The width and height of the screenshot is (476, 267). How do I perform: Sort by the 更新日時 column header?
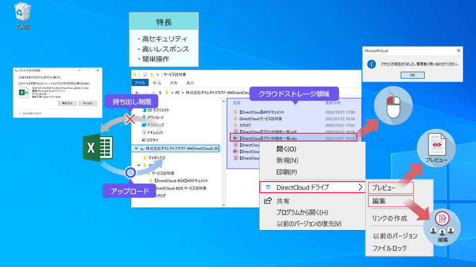tap(333, 103)
